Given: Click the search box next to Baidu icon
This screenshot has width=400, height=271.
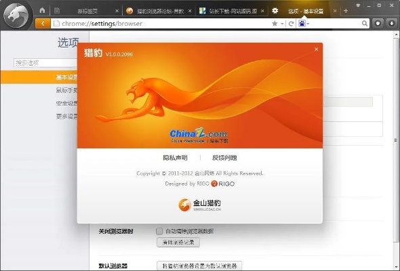Looking at the screenshot, I should [336, 24].
